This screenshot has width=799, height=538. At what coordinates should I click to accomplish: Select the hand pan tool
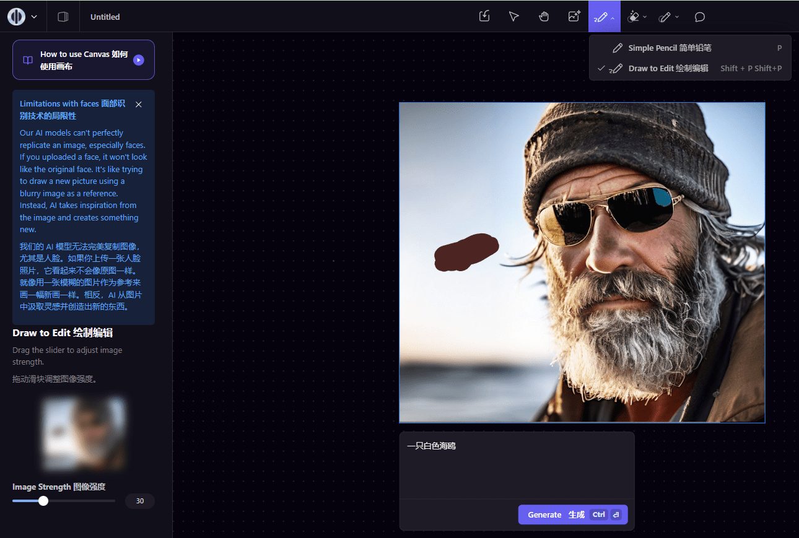(x=544, y=17)
